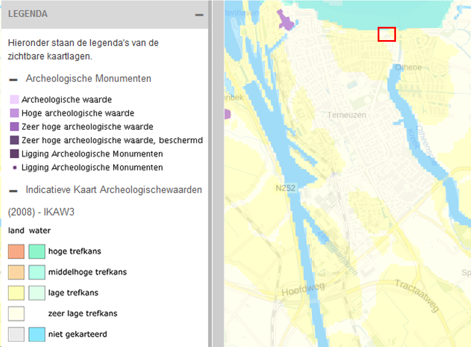Click the LEGENDA panel title
The image size is (471, 347).
coord(28,14)
